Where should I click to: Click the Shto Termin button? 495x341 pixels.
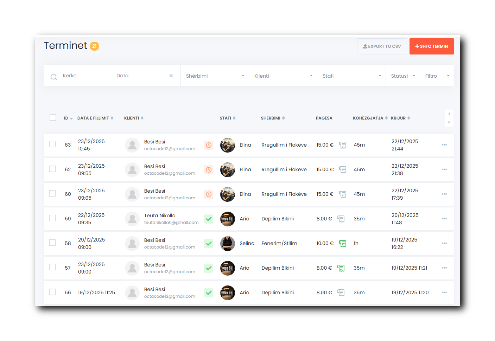[431, 46]
